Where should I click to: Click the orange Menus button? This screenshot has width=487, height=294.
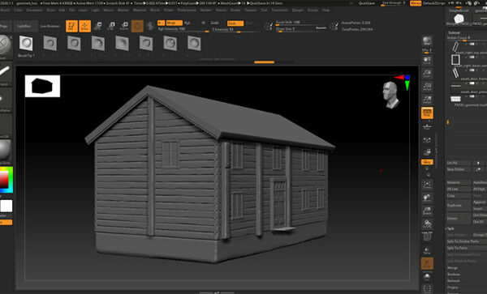click(416, 3)
